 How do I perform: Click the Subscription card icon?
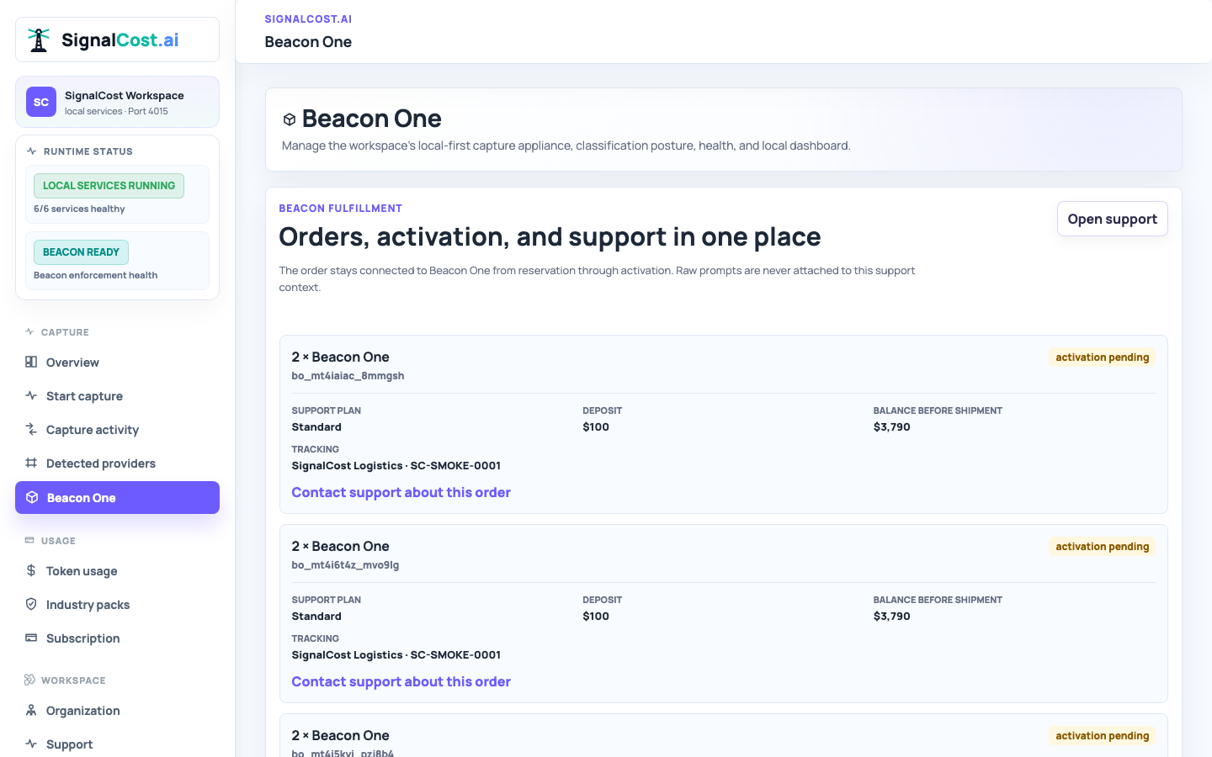(31, 638)
